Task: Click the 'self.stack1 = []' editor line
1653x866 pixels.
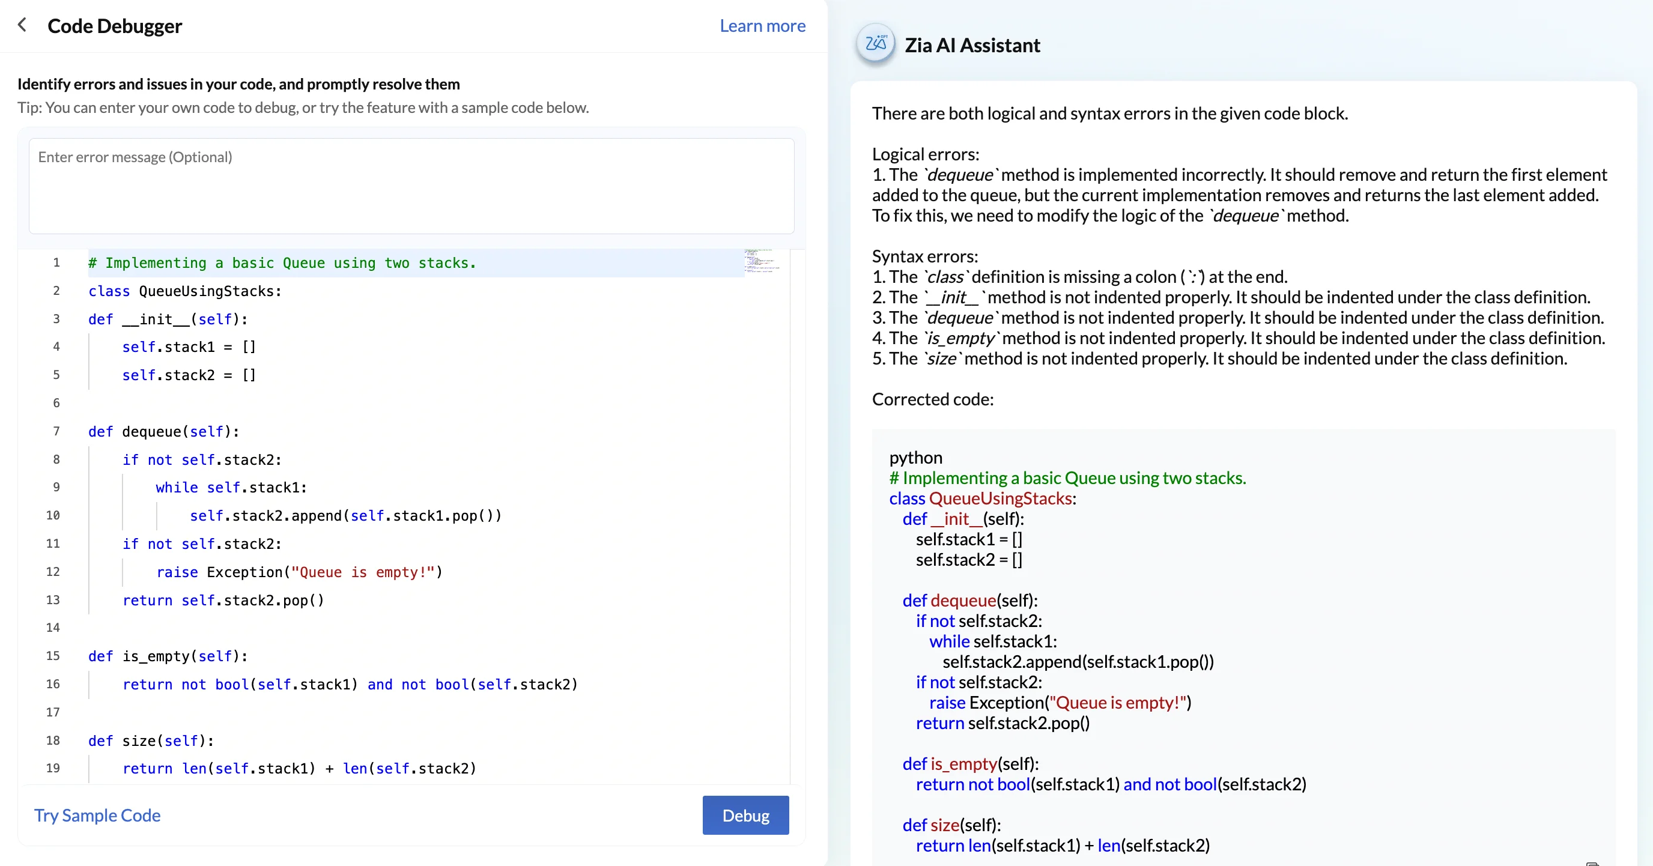Action: click(189, 347)
